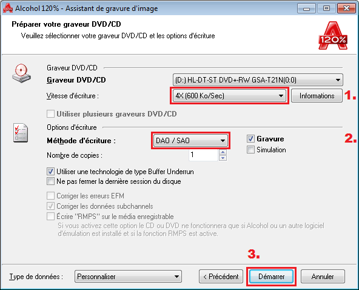The width and height of the screenshot is (359, 290).
Task: Open the Graveur DVD/CD drive dropdown
Action: 258,80
